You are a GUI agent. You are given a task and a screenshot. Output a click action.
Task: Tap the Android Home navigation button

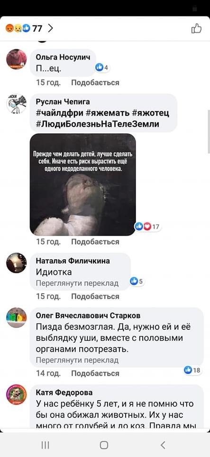(104, 445)
